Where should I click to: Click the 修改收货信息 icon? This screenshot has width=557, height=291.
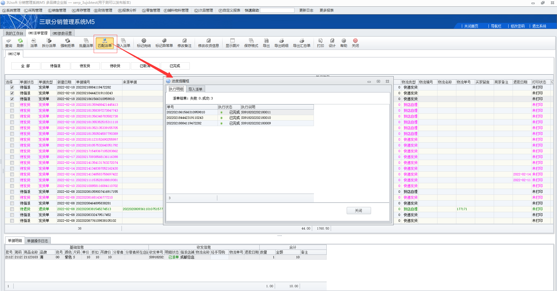(209, 43)
